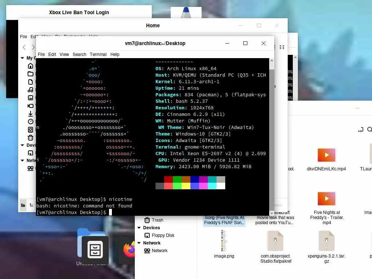
Task: Open the folder icon below Home in sidebar
Action: click(31, 74)
